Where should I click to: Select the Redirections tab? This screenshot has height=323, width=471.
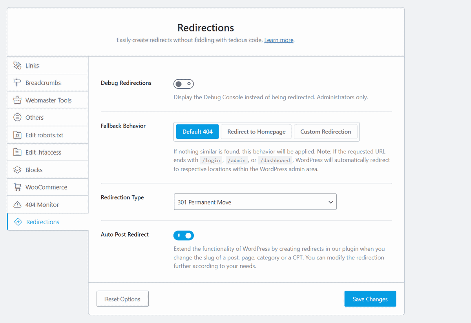(x=47, y=222)
